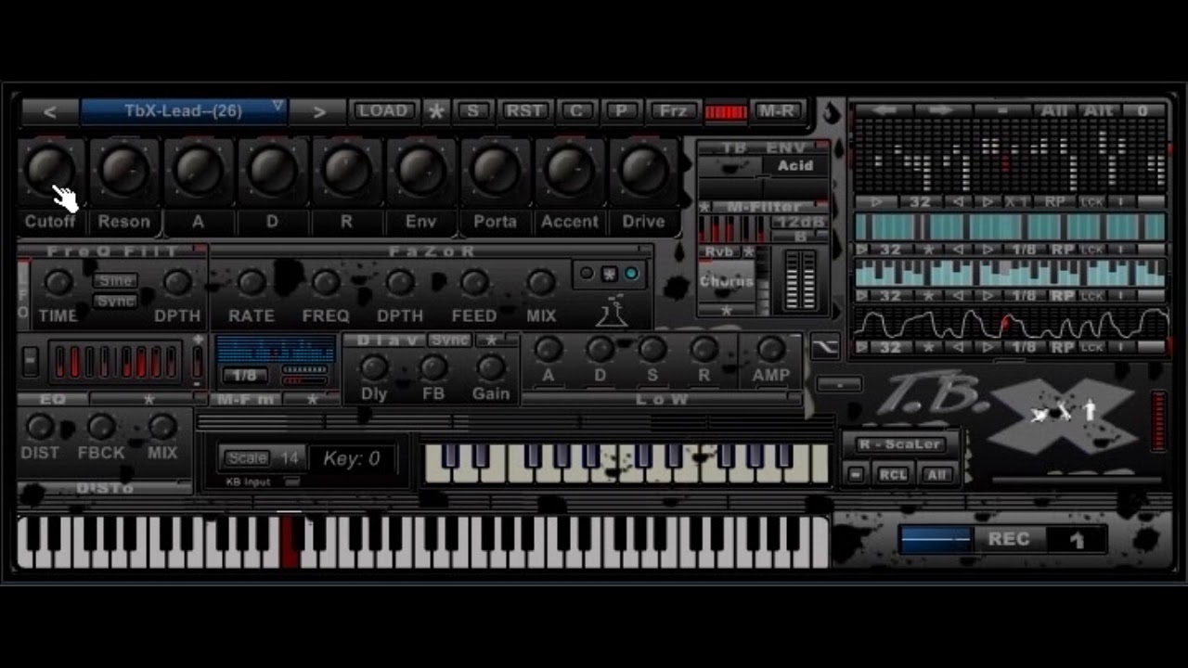Click the FreQ FilT TIME knob
This screenshot has width=1188, height=668.
(58, 282)
